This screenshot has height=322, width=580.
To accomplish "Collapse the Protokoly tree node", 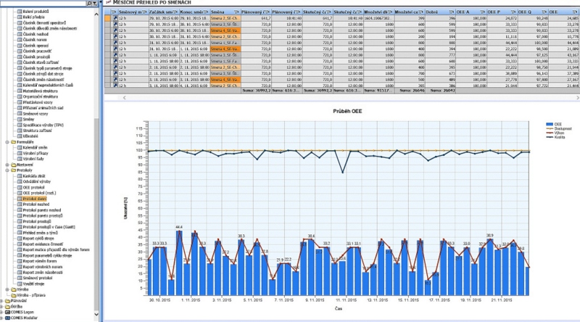I will click(7, 170).
